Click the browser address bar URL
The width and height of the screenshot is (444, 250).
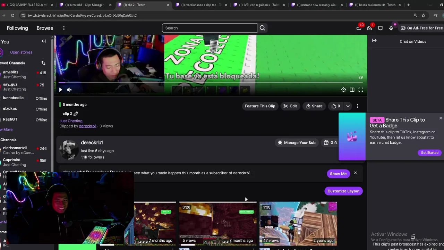coord(82,15)
